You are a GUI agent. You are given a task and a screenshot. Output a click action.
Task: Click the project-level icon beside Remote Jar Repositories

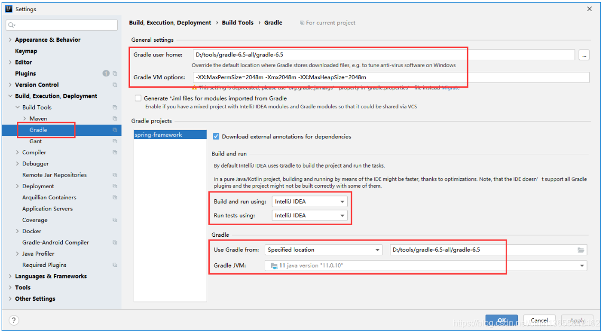(x=115, y=175)
